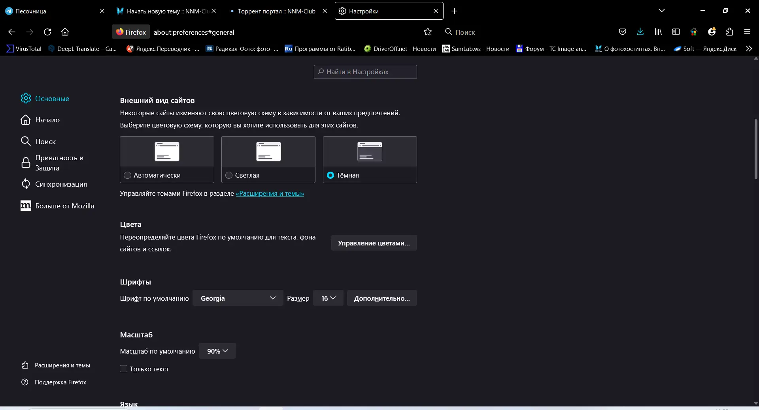Screen dimensions: 759x410
Task: Open SamLab.ws Новости bookmark
Action: (476, 49)
